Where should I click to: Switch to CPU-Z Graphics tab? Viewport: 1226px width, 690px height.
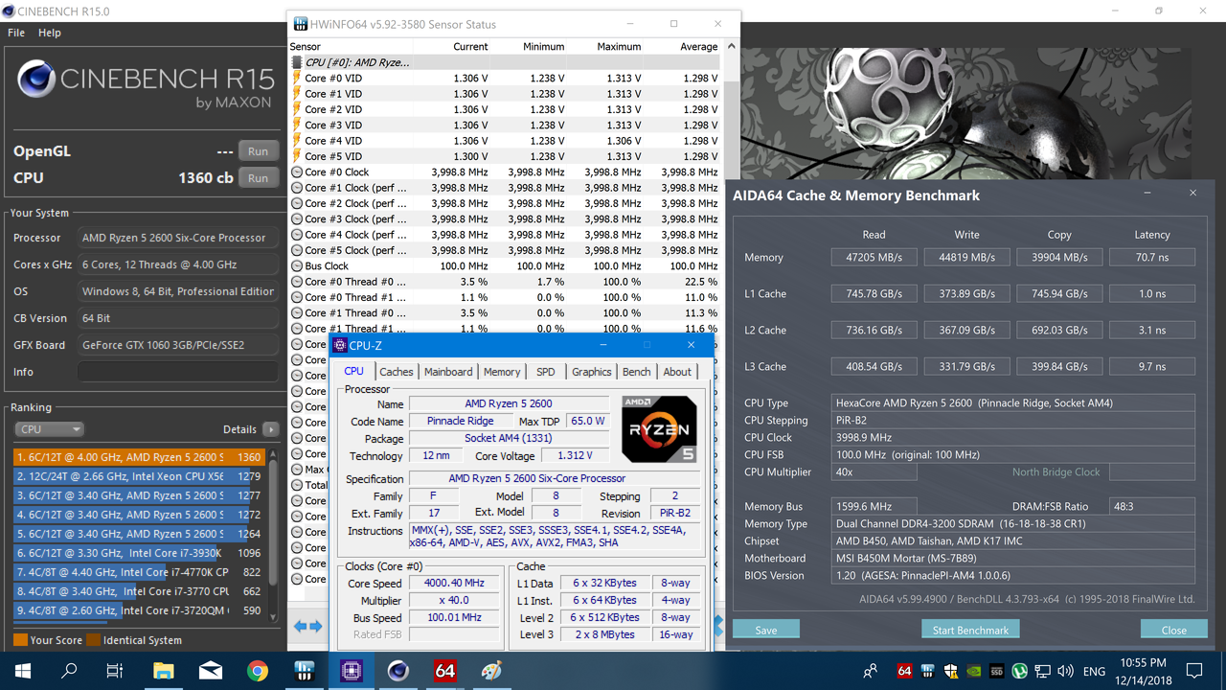tap(592, 372)
